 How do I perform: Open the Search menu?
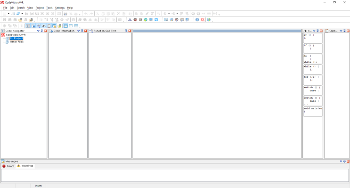21,8
